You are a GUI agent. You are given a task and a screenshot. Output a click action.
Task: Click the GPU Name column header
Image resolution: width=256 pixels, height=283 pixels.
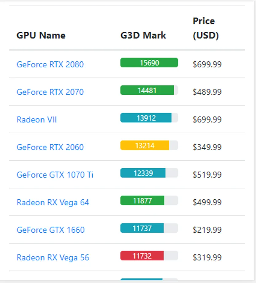click(41, 35)
